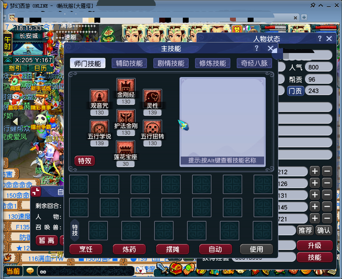342x279 pixels.
Task: Switch to the 修炼技能 tab
Action: (x=213, y=63)
